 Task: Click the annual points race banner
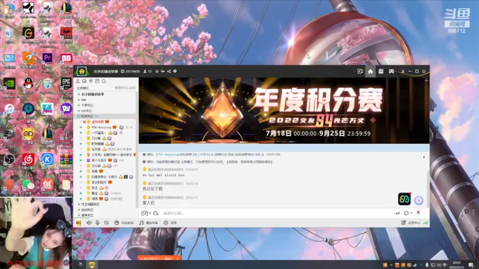(x=284, y=111)
